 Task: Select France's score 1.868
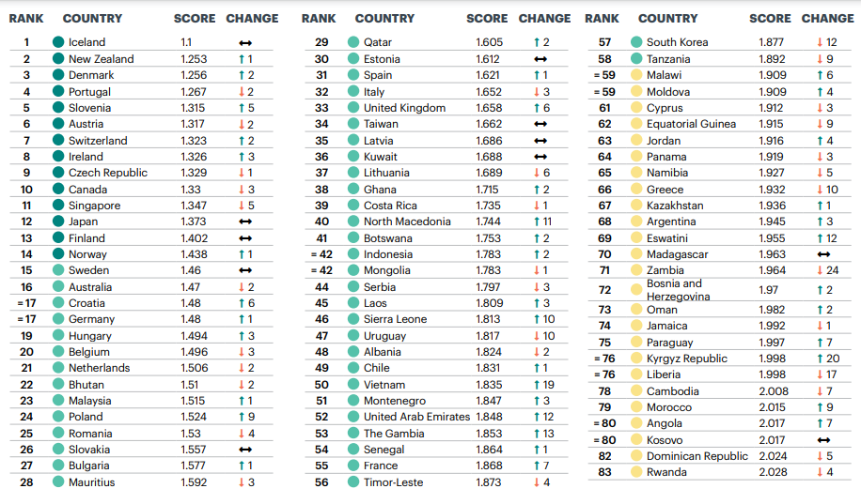[489, 466]
